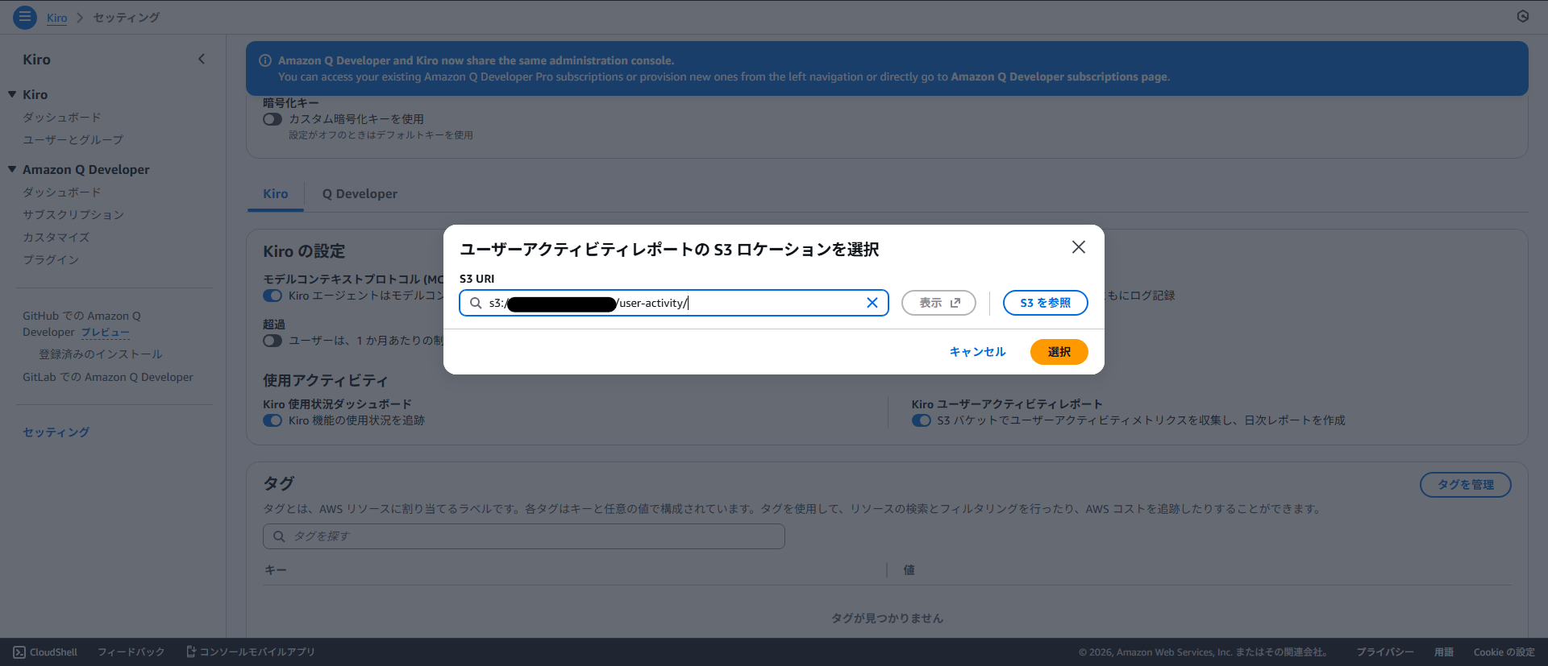Collapse the Kiro section in sidebar
The image size is (1548, 666).
12,94
